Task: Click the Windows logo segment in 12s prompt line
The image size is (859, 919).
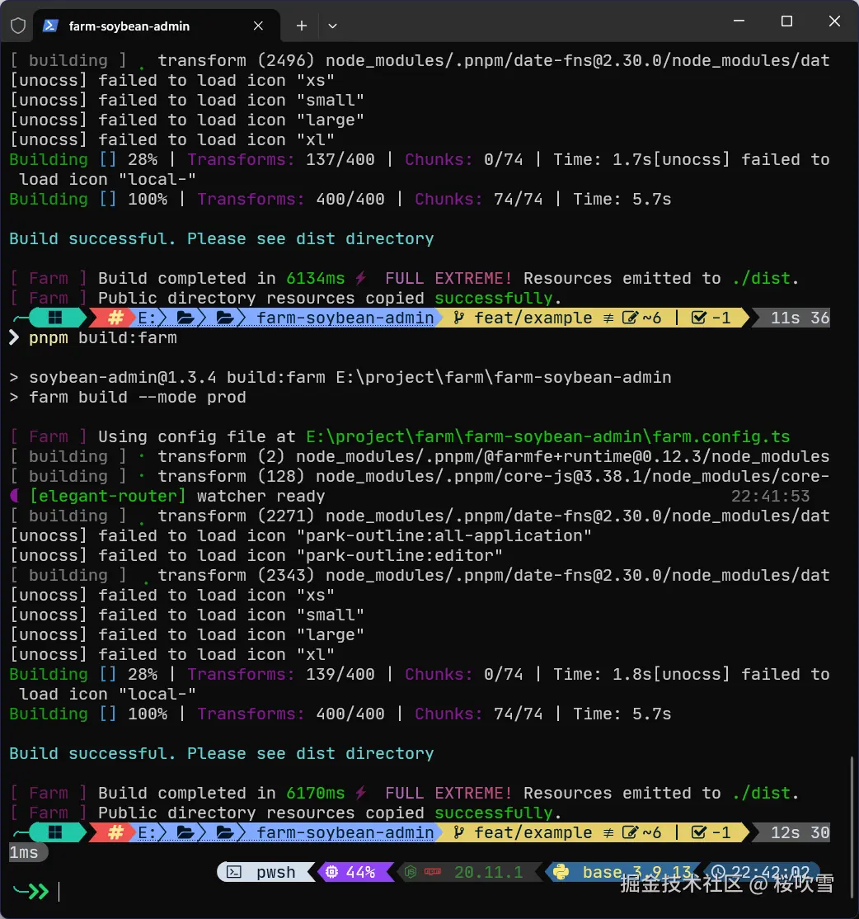Action: [55, 832]
